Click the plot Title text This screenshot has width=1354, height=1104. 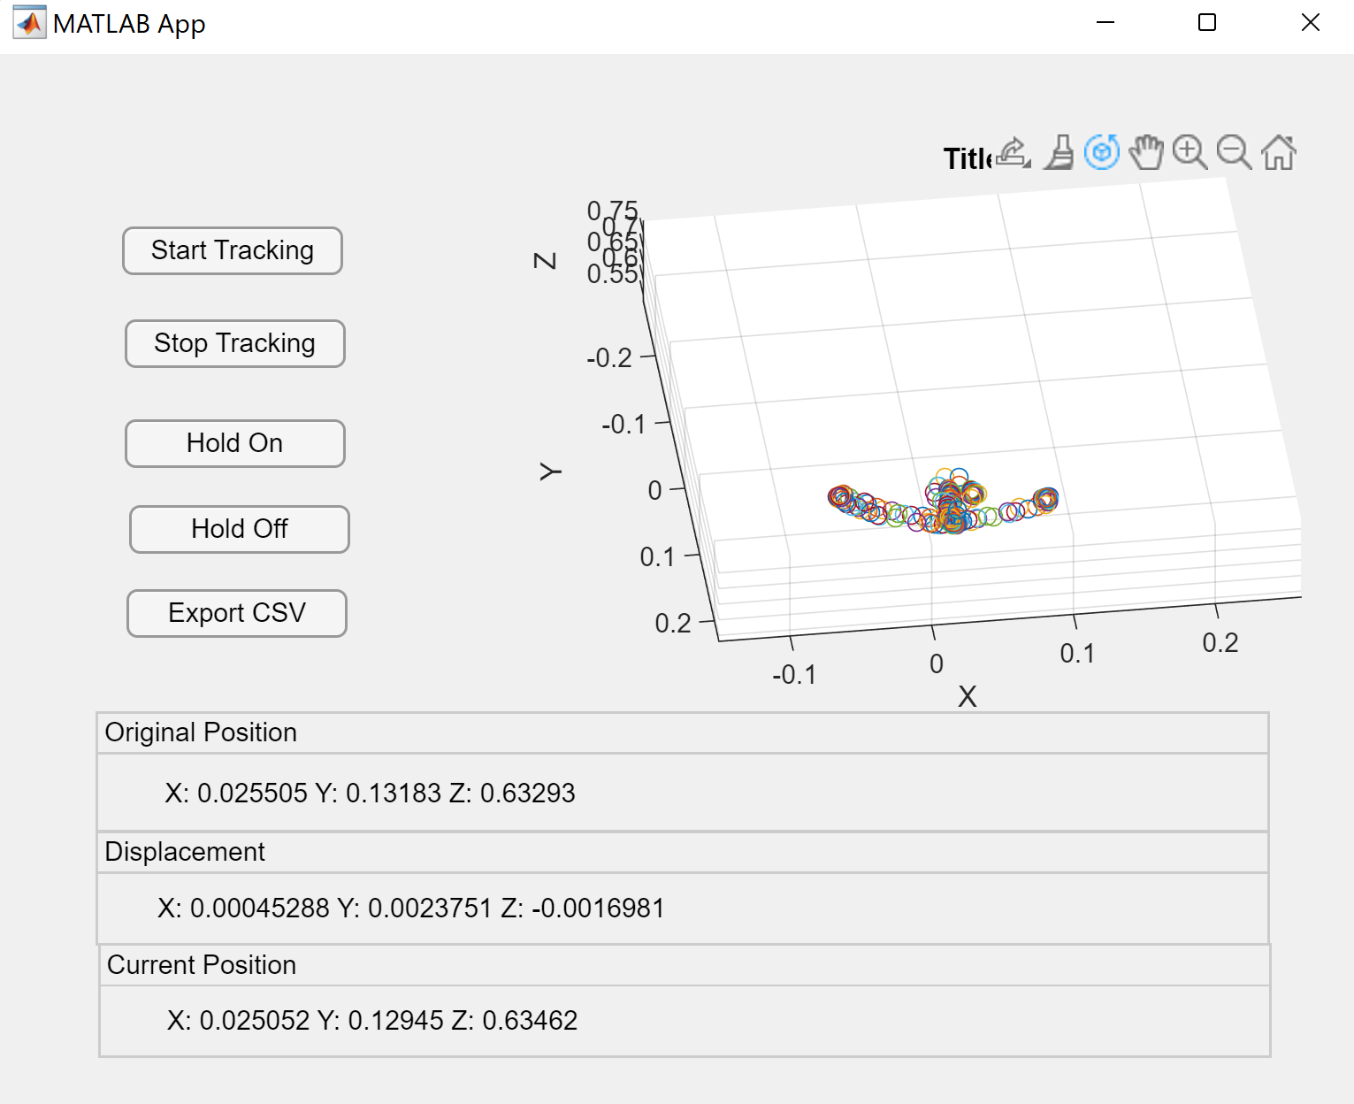[x=968, y=159]
